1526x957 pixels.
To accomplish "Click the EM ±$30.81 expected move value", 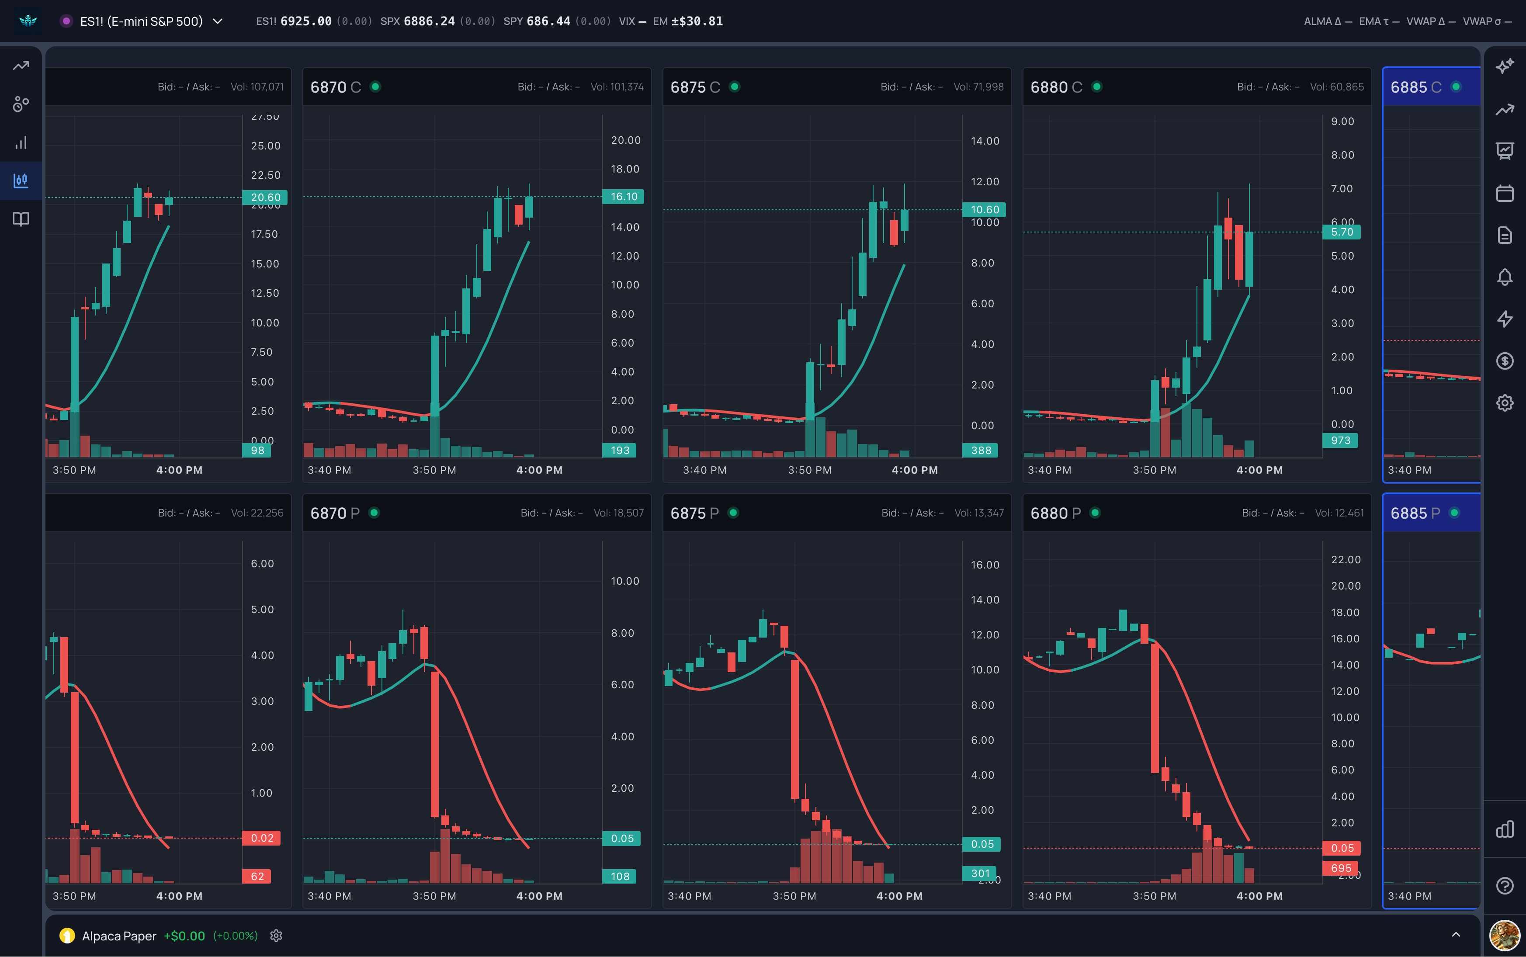I will click(x=688, y=21).
